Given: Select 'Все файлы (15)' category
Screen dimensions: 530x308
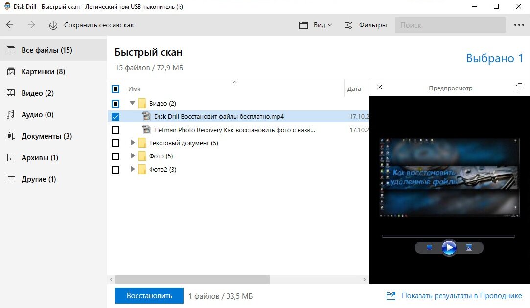Looking at the screenshot, I should pyautogui.click(x=53, y=50).
